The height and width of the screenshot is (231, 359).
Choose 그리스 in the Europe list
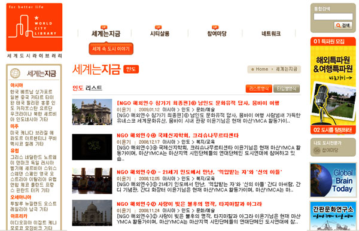click(17, 157)
